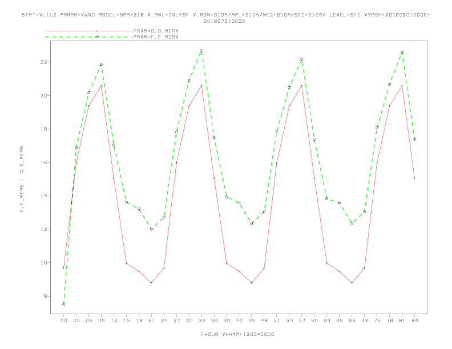Screen dimensions: 452x349
Task: Click x-axis tick label 45
Action: tap(252, 320)
